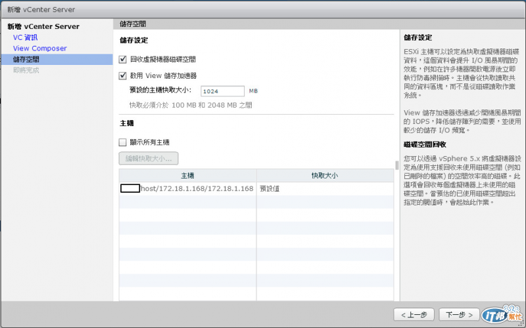Sort by the 快取大小 column header
526x328 pixels.
(325, 175)
